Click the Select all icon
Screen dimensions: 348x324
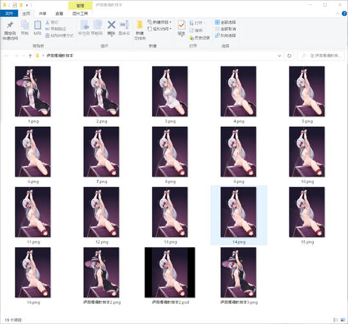[x=217, y=22]
